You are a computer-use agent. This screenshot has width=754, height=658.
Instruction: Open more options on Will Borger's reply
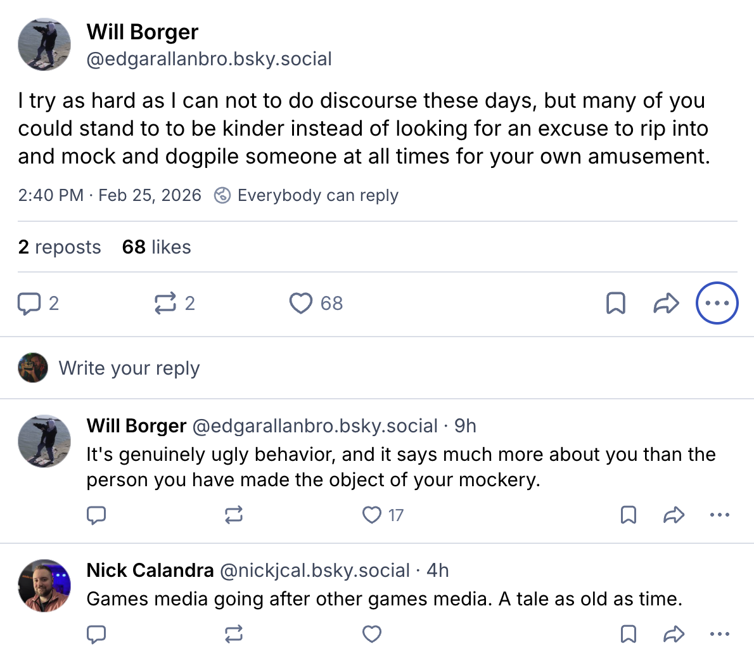pos(720,515)
